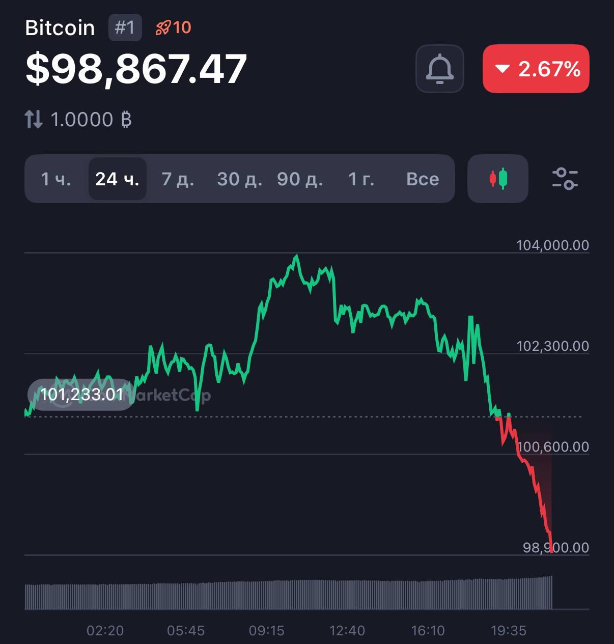
Task: Toggle the red 2.67% change badge
Action: (x=536, y=69)
